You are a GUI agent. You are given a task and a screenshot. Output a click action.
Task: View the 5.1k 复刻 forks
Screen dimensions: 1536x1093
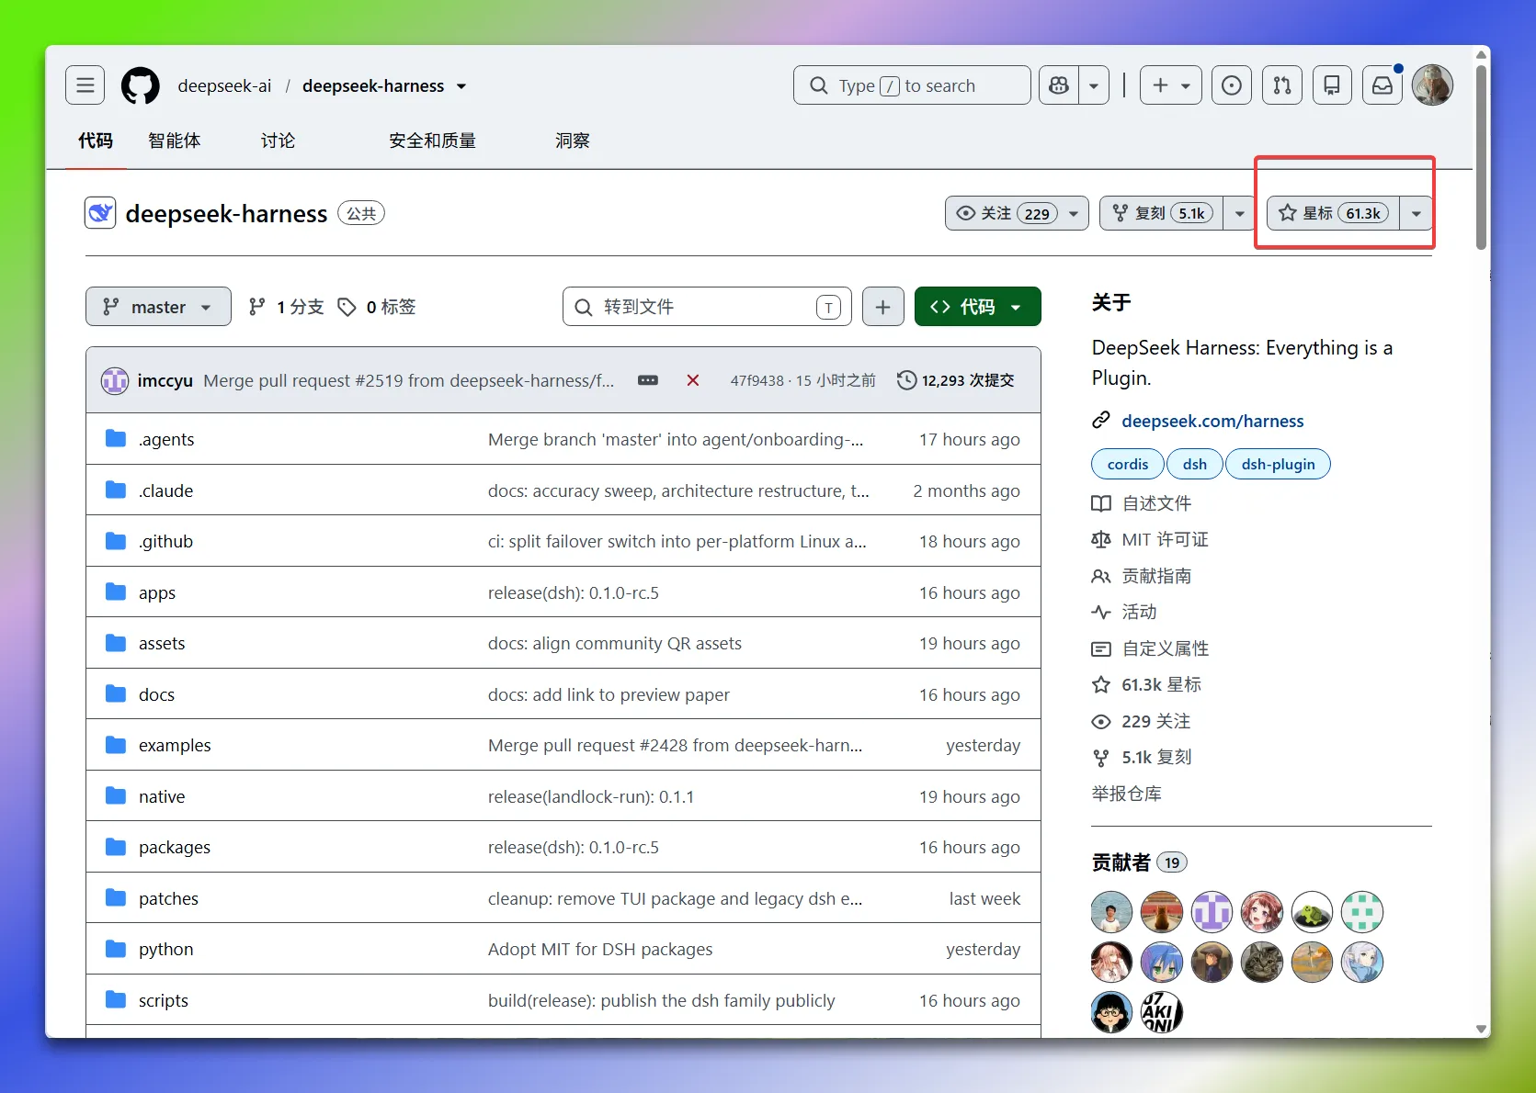click(x=1142, y=757)
